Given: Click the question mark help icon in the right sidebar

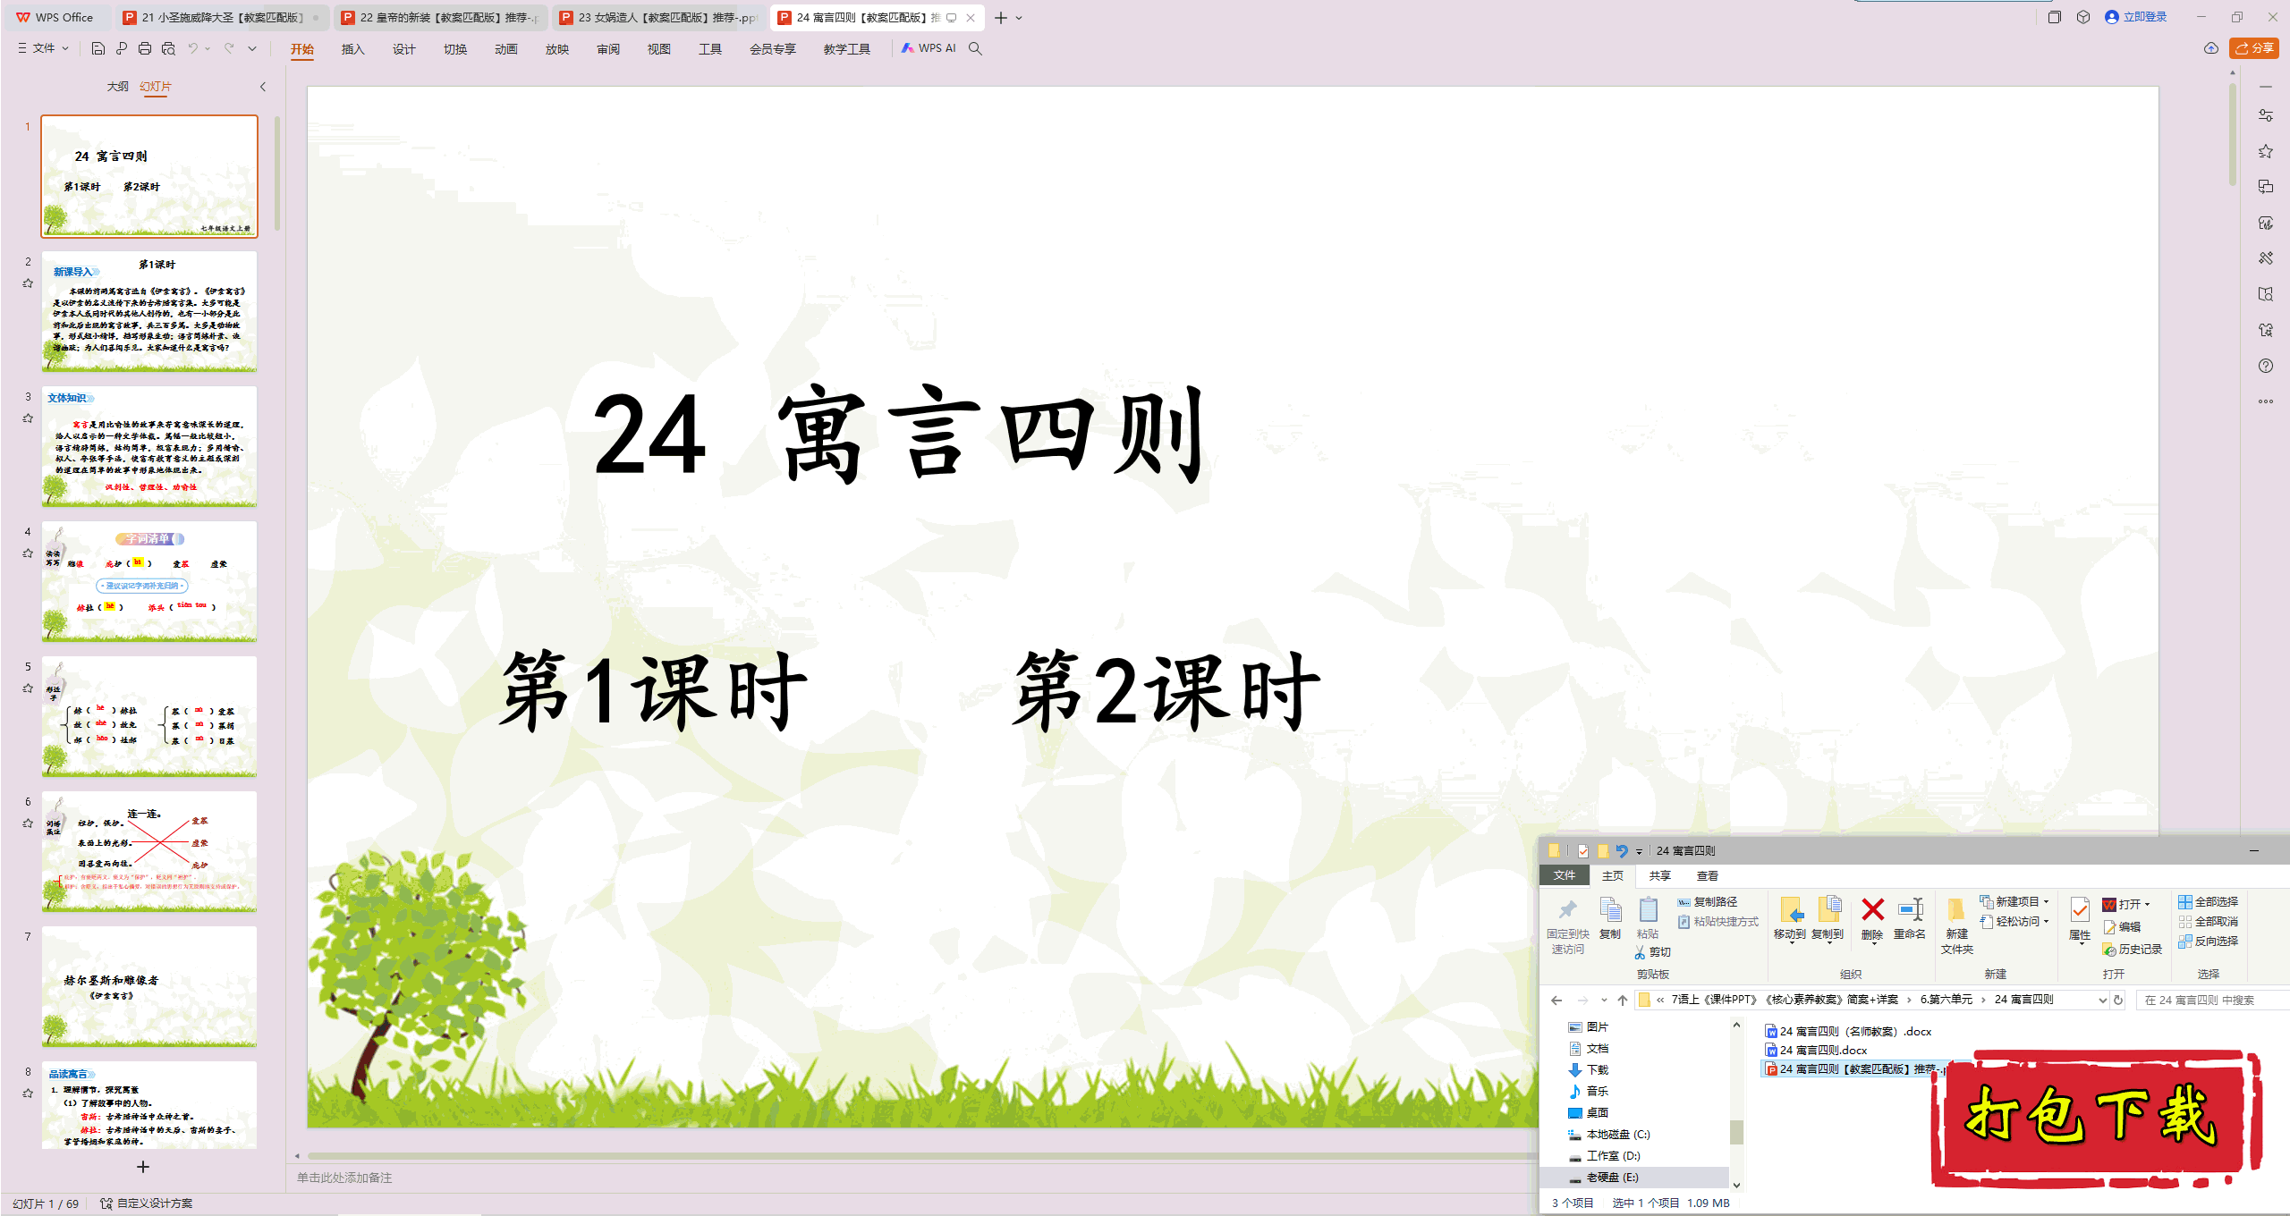Looking at the screenshot, I should 2266,366.
